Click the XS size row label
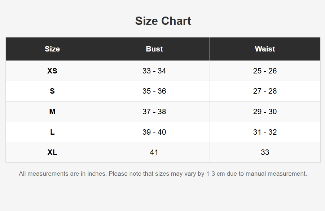Screen dimensions: 325x211 tap(52, 71)
